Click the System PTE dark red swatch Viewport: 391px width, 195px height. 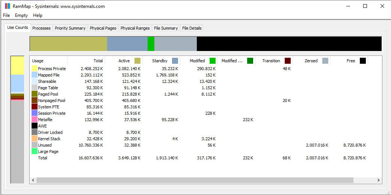[35, 107]
